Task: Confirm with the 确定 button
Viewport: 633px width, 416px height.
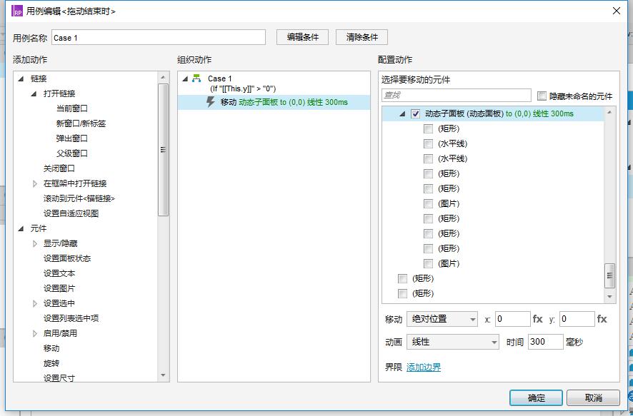Action: (x=536, y=397)
